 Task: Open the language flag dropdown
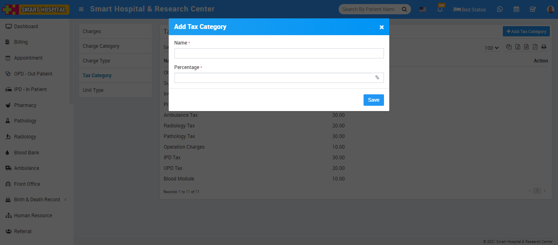tap(423, 9)
